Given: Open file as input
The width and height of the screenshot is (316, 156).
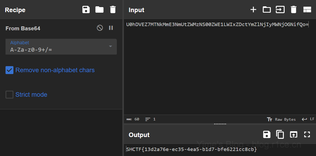Looking at the screenshot, I should (x=280, y=10).
